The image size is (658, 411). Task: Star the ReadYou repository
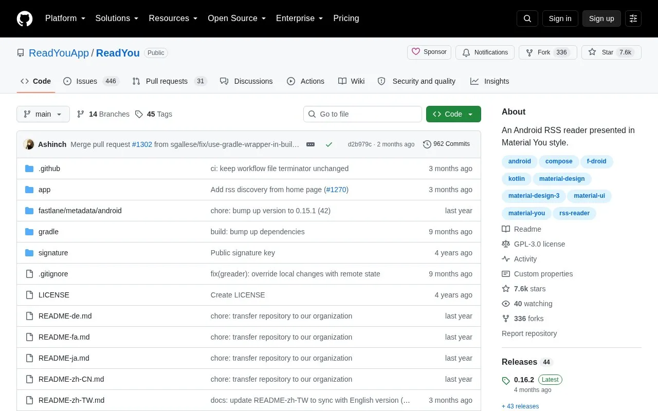point(611,52)
